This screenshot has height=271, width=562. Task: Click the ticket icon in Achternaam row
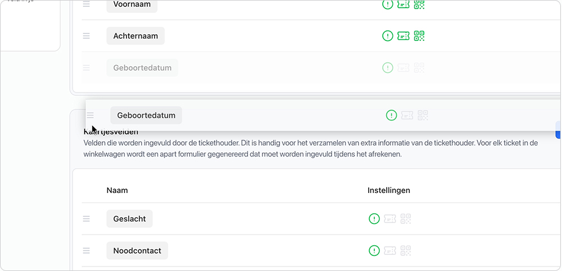point(403,36)
